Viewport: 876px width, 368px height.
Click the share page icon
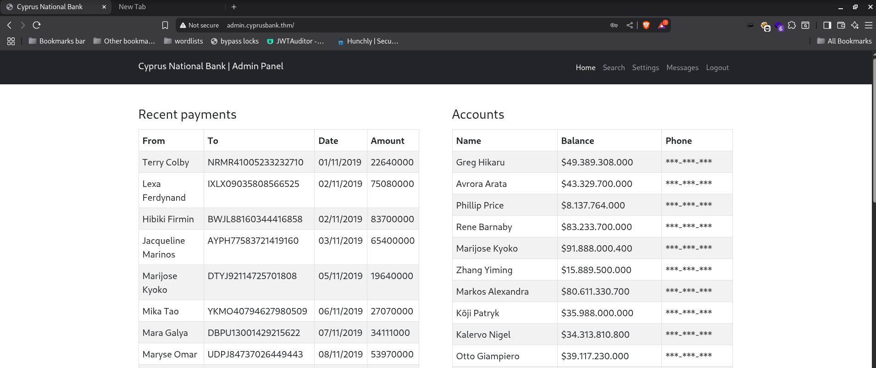pos(630,25)
